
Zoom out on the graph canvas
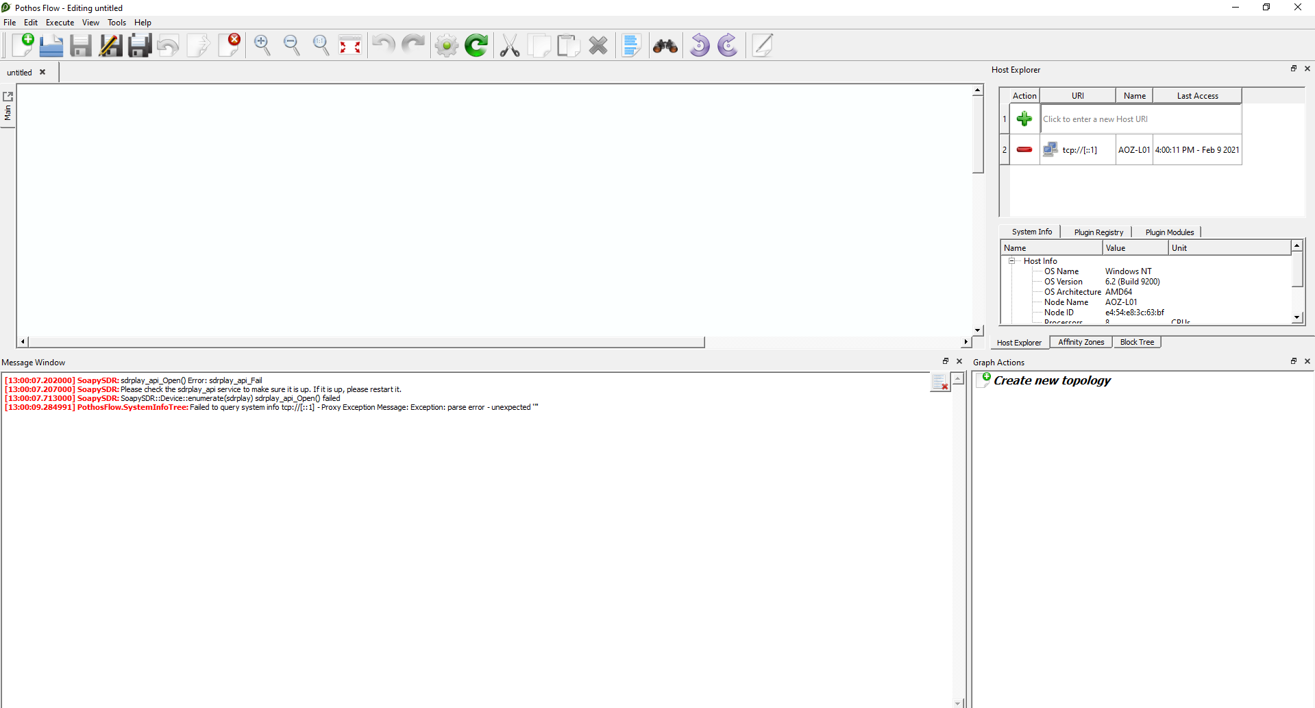pyautogui.click(x=291, y=45)
